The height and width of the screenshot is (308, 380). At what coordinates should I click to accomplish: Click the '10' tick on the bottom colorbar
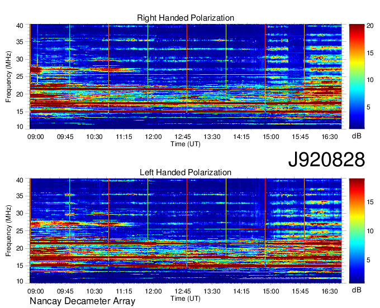(370, 231)
